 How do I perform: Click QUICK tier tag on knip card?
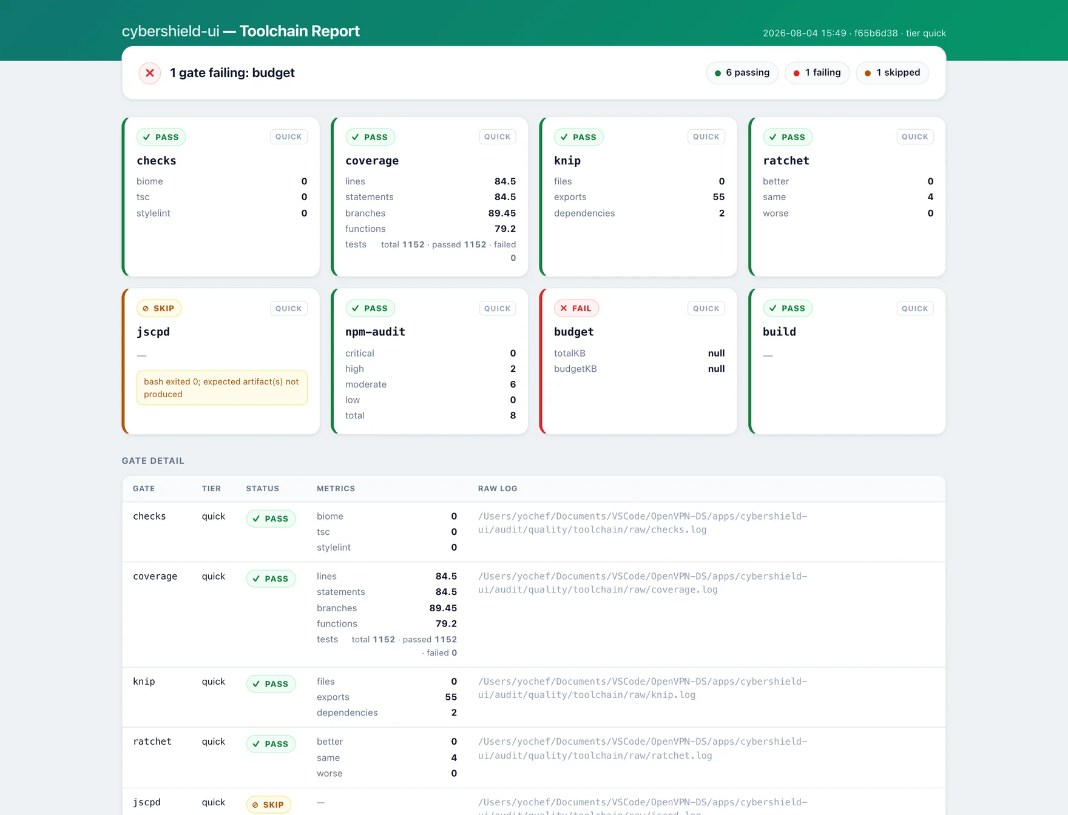(x=706, y=137)
